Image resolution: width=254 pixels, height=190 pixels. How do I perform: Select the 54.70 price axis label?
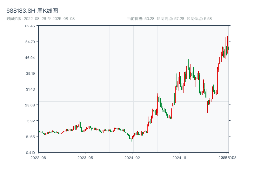coord(30,42)
